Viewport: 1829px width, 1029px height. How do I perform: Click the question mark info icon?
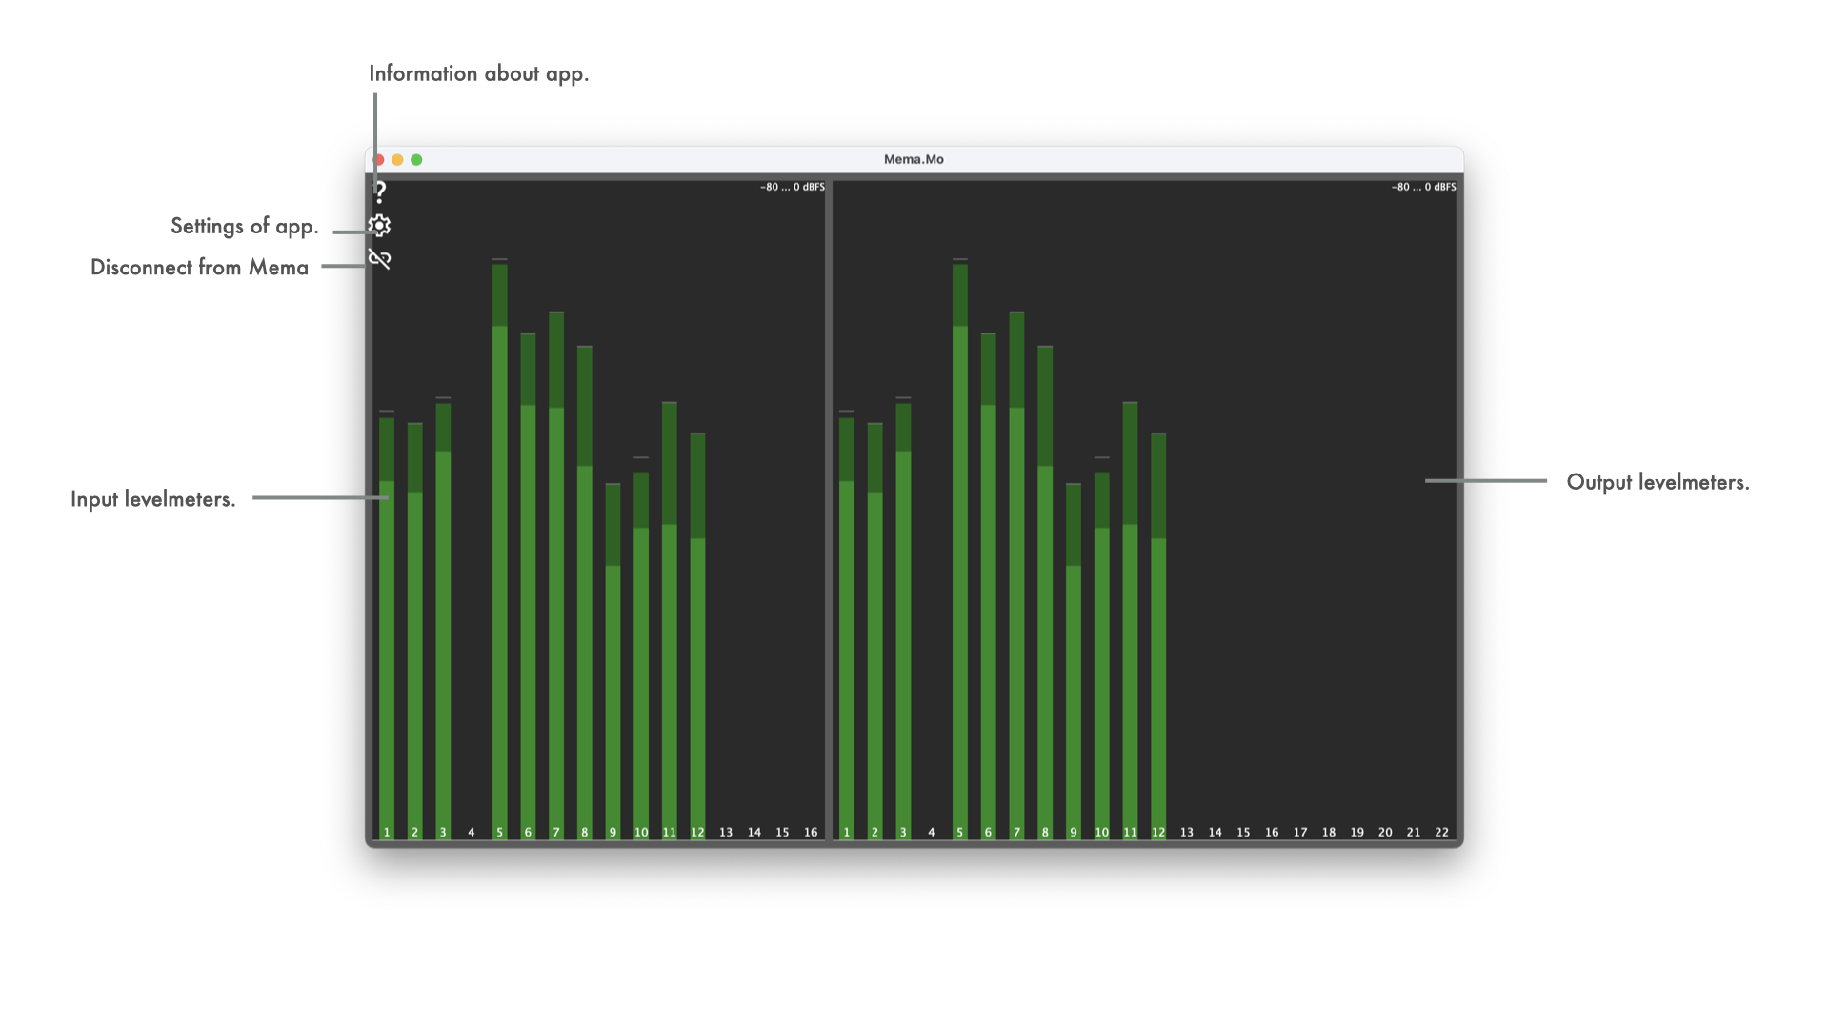(x=380, y=192)
